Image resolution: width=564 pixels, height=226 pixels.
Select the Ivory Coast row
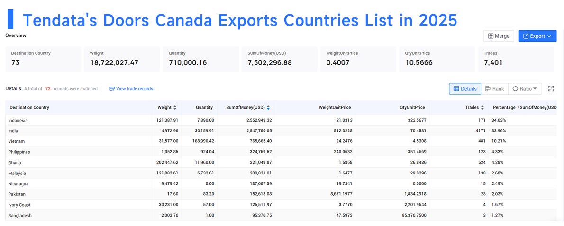pos(281,205)
